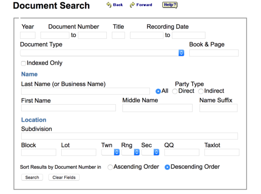The width and height of the screenshot is (261, 194).
Task: Expand the Rng dropdown
Action: [130, 152]
